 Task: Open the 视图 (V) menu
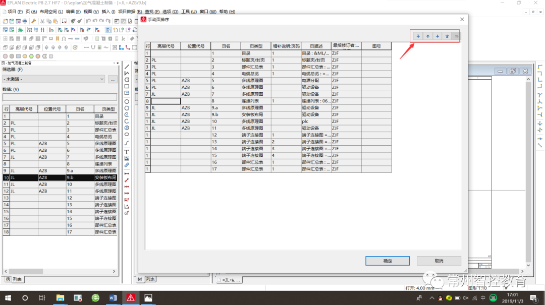[x=91, y=12]
